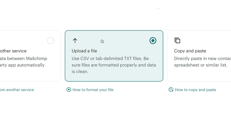Click the Copy and paste stacked-squares icon
Screen dimensions: 231x130
pos(177,41)
